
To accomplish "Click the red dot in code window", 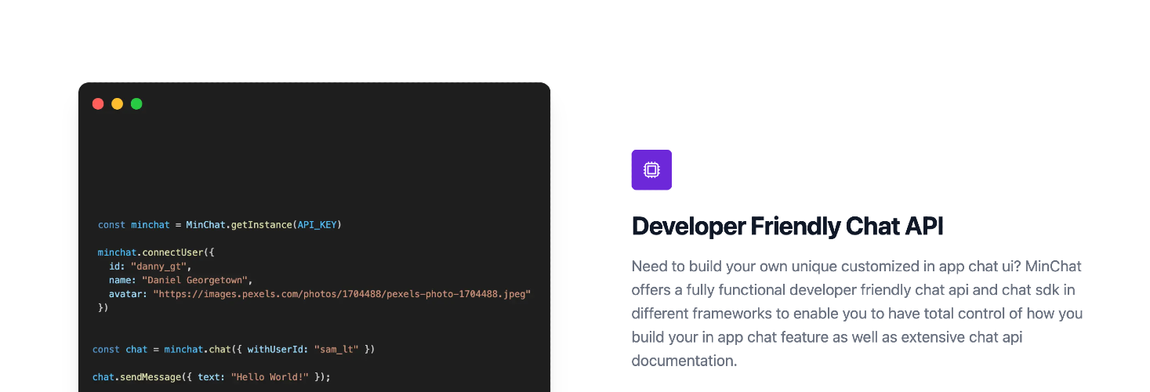I will pyautogui.click(x=98, y=103).
